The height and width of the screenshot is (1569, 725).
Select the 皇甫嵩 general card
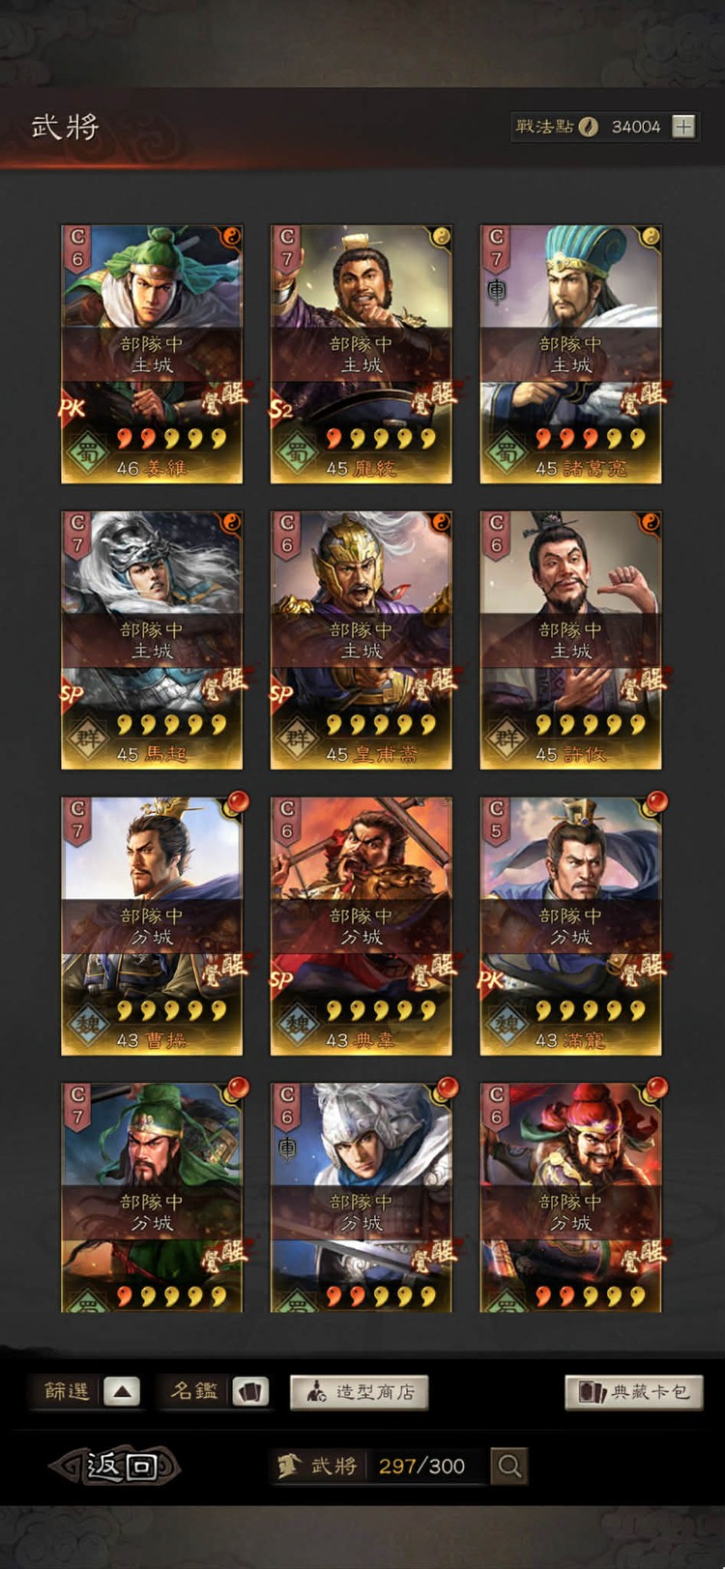tap(362, 640)
